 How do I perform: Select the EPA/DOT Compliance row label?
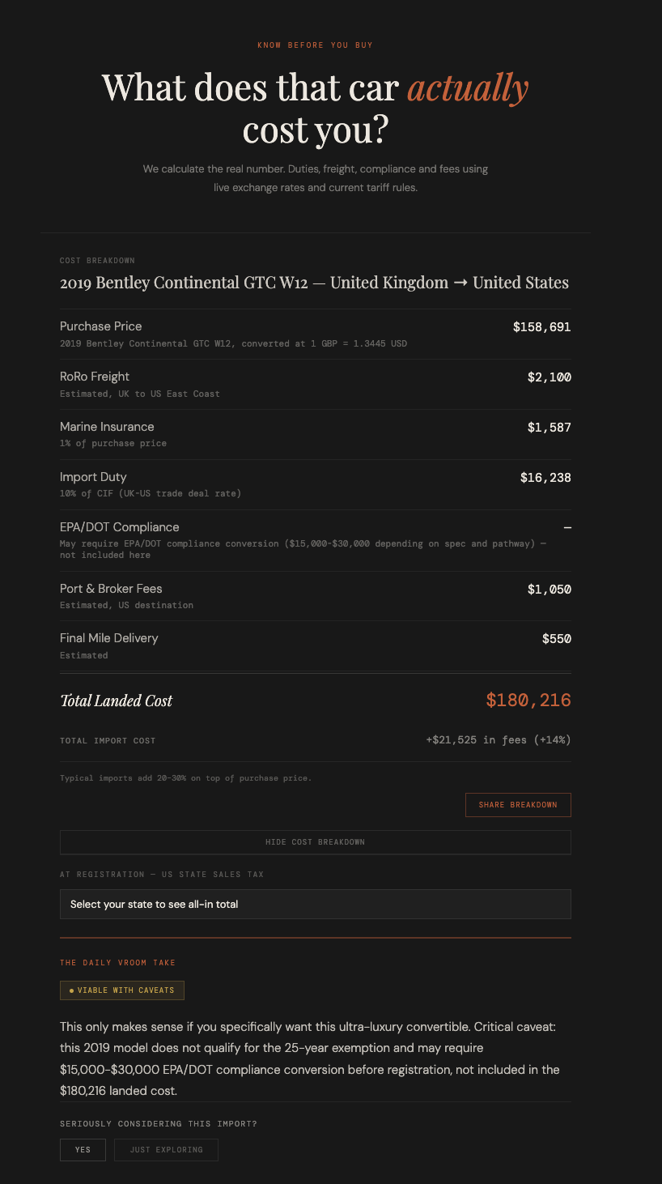tap(120, 527)
